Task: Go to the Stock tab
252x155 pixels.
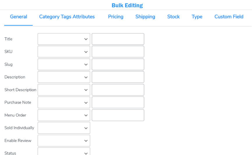Action: click(x=173, y=17)
